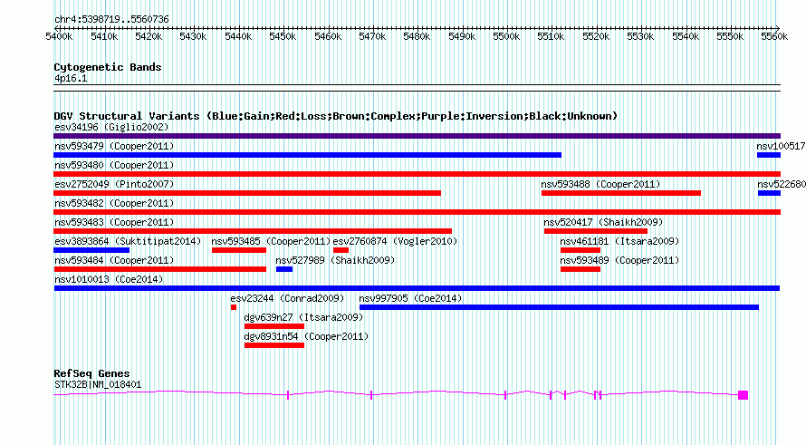This screenshot has width=806, height=445.
Task: Click the nsv522680 label at right edge
Action: tap(782, 184)
